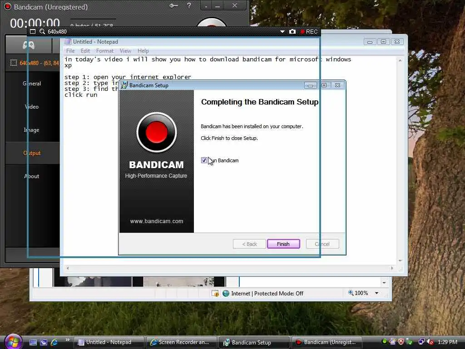
Task: Click the 1:29 PM clock
Action: tap(447, 342)
